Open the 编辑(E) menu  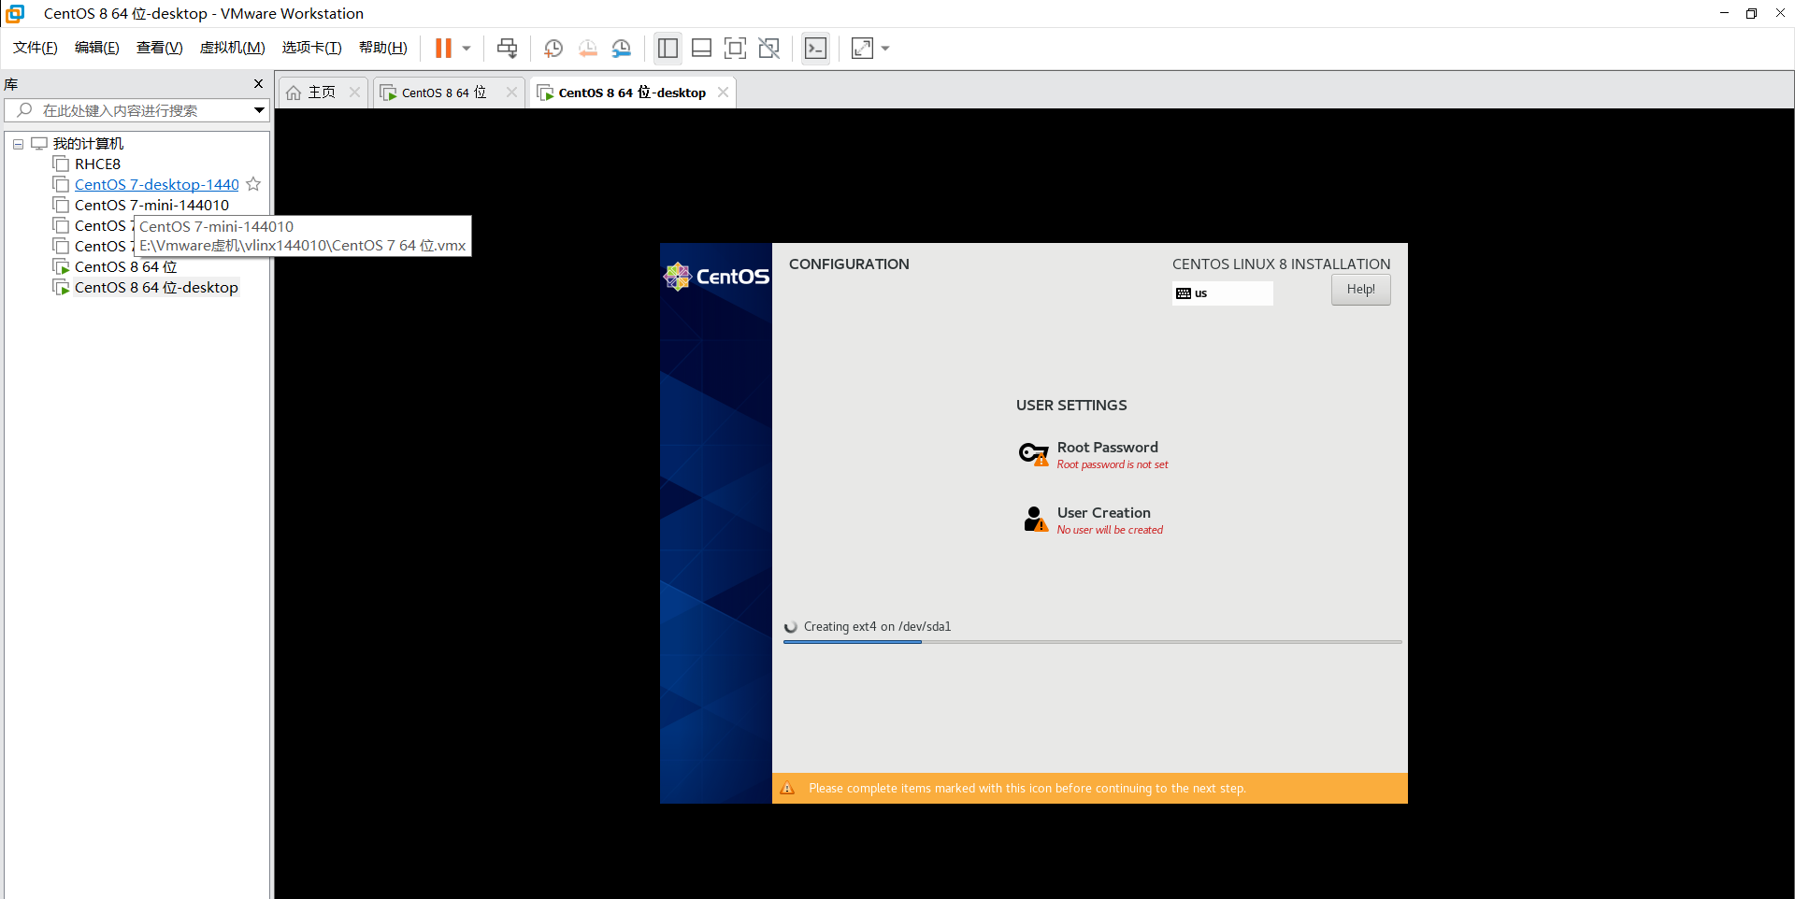point(97,48)
